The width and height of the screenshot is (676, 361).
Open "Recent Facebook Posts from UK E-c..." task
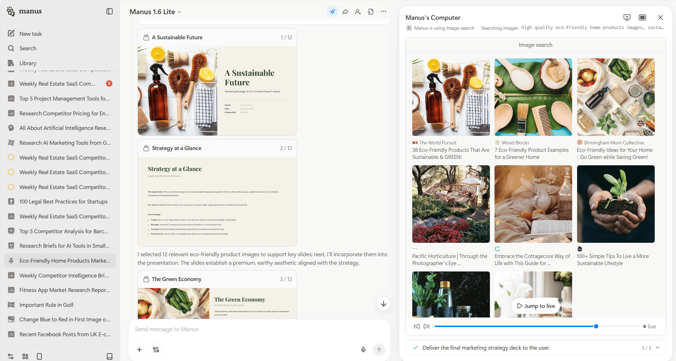tap(60, 334)
